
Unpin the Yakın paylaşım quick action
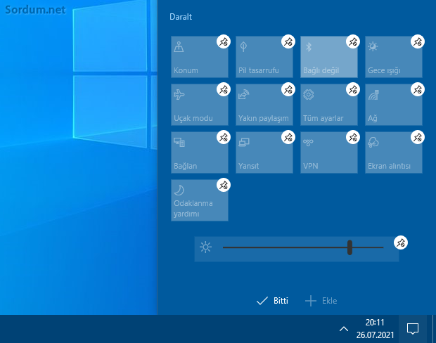tap(288, 89)
